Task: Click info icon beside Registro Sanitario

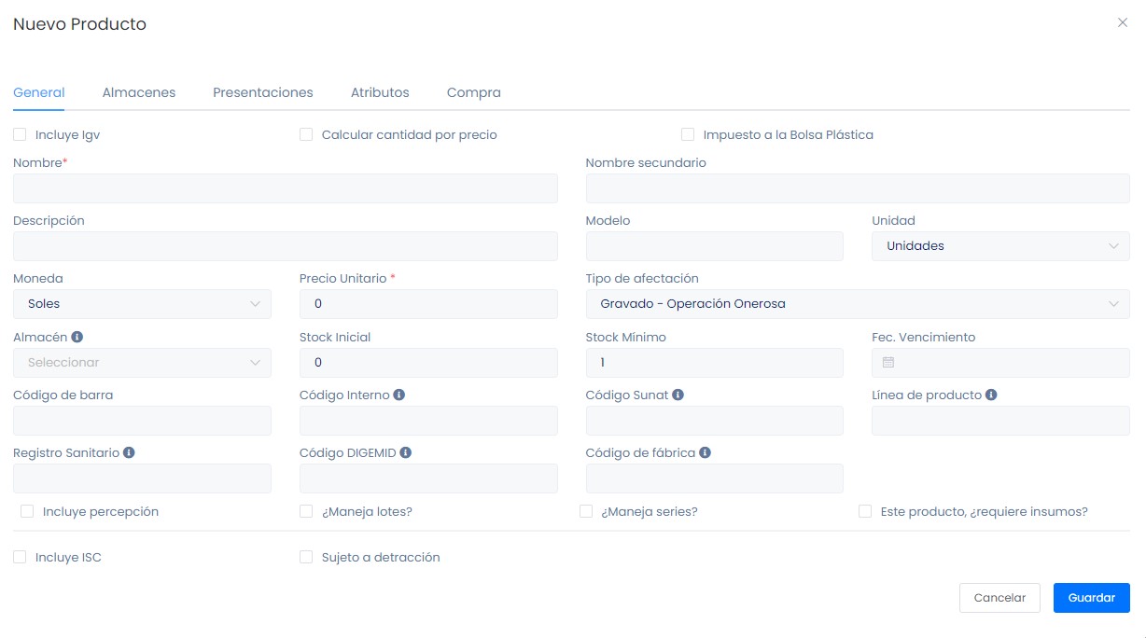Action: pos(130,453)
